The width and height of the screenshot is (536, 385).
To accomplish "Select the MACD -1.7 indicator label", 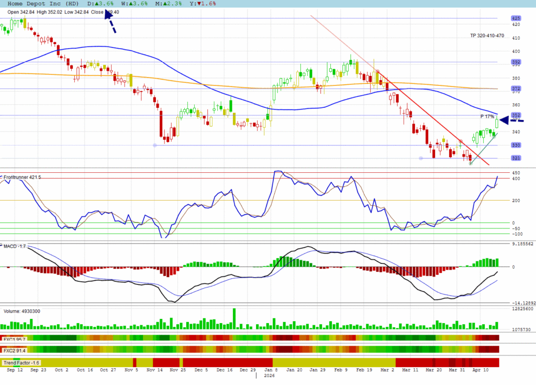I will [15, 246].
